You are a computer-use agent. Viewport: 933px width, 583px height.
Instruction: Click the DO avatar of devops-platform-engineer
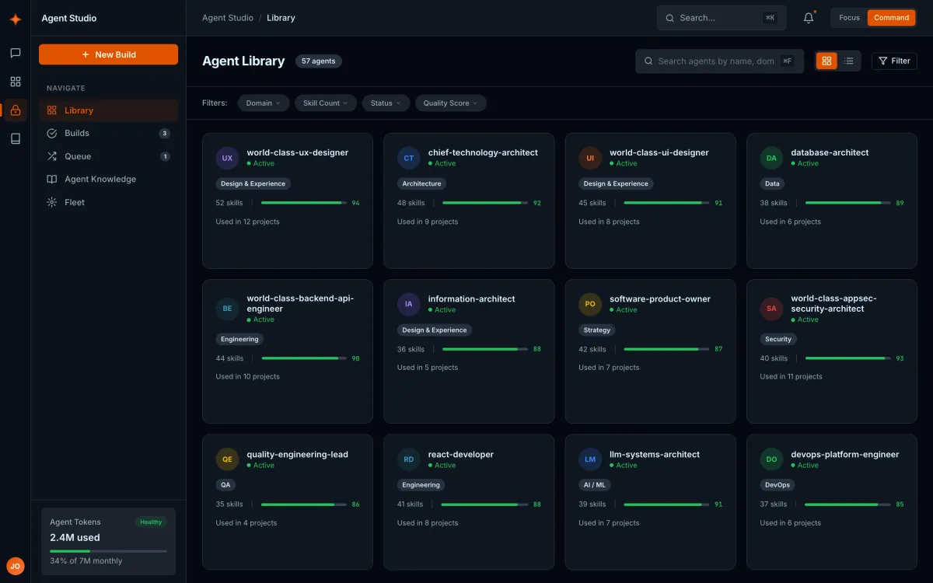pyautogui.click(x=771, y=459)
